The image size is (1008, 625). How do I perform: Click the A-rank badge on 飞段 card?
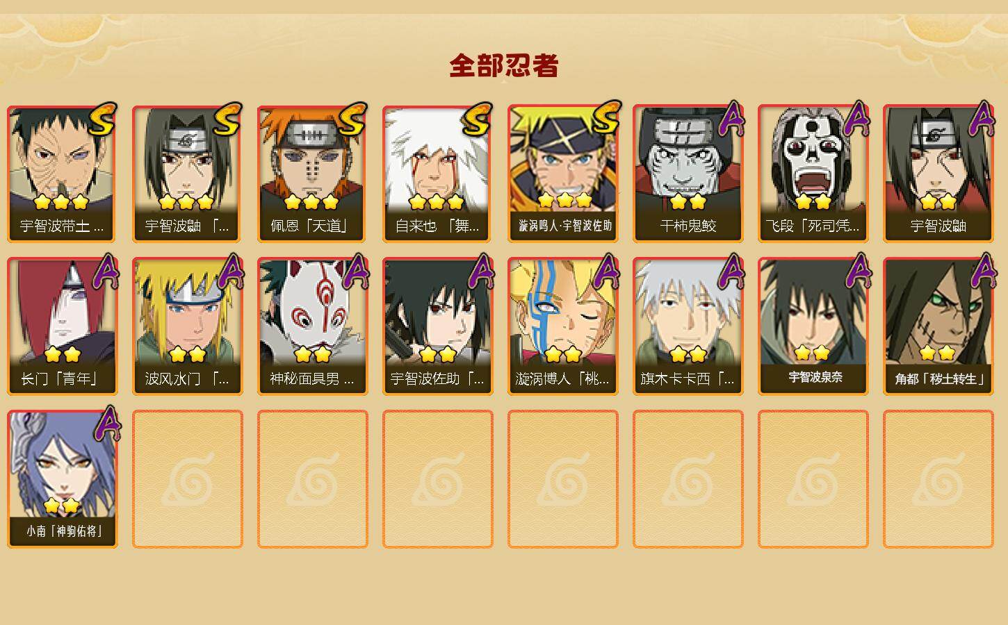click(x=856, y=118)
